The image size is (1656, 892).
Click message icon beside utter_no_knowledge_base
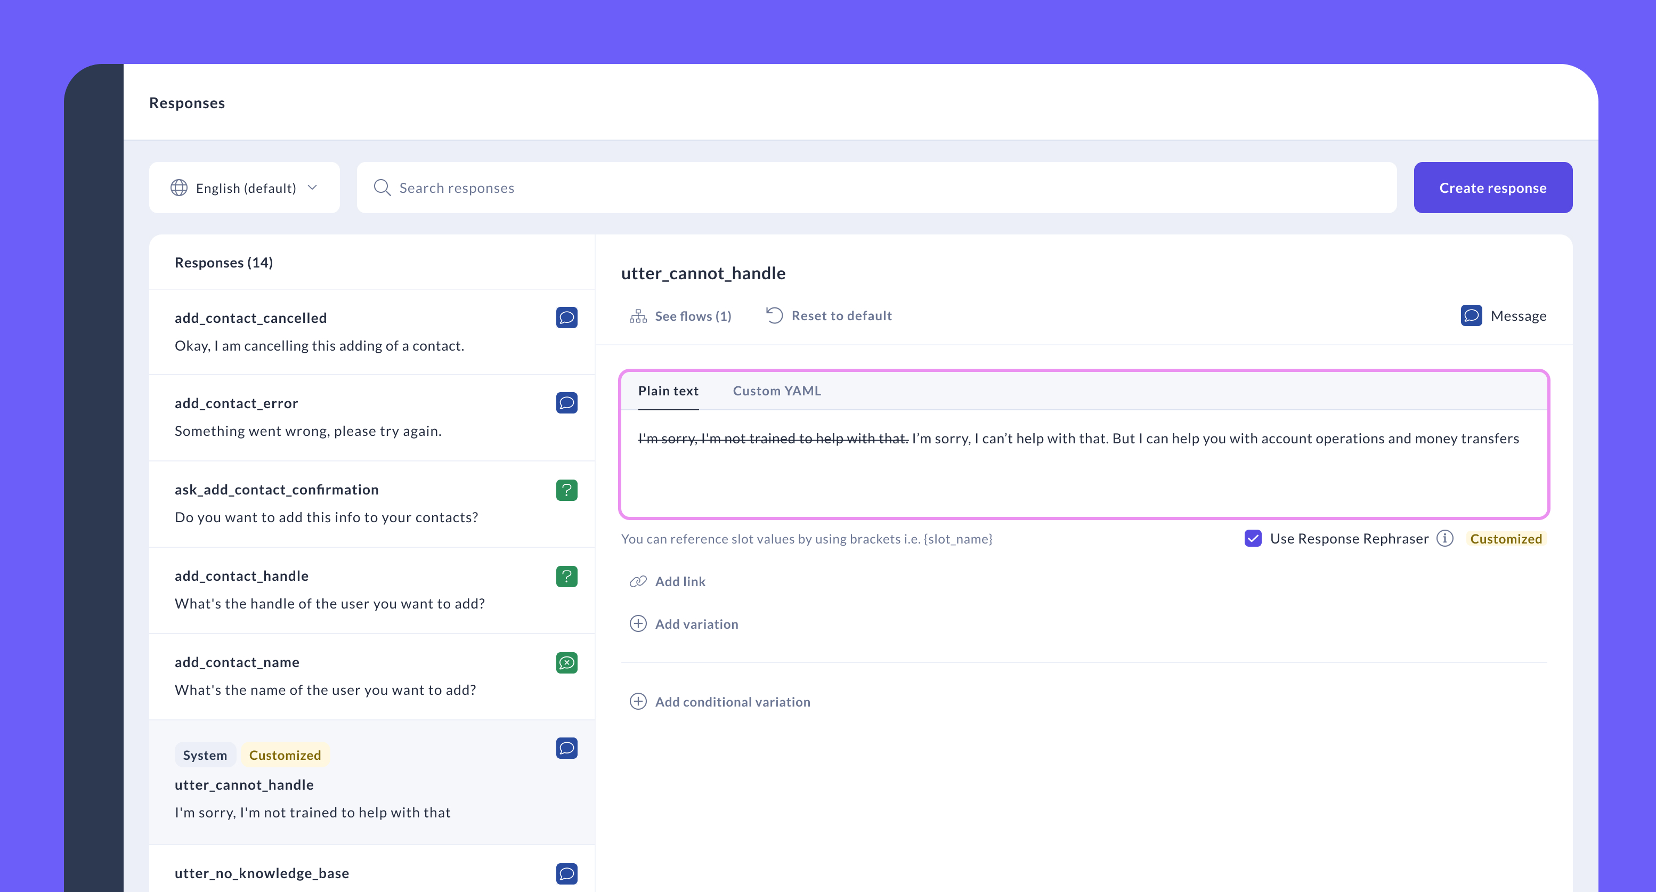click(x=566, y=873)
